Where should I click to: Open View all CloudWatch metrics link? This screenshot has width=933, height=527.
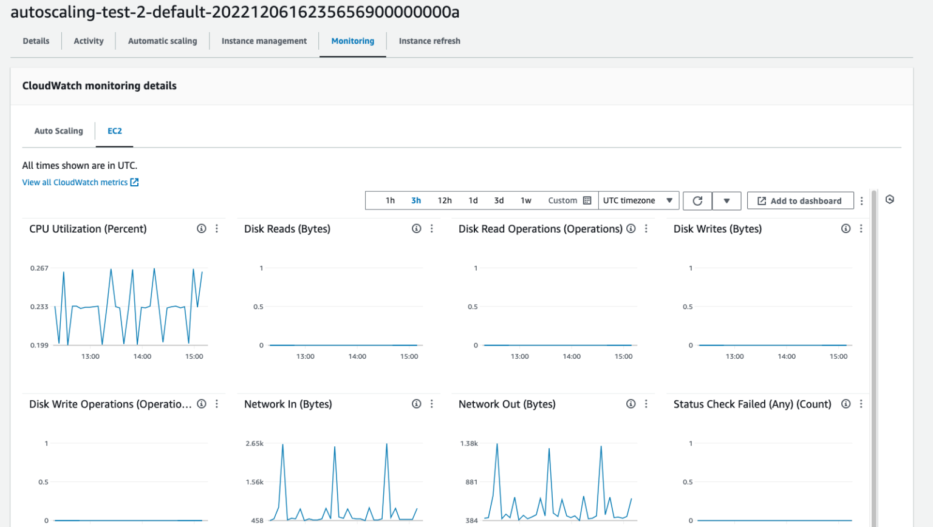[75, 182]
